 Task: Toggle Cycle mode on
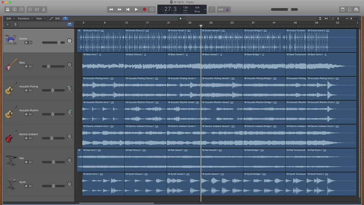(152, 9)
